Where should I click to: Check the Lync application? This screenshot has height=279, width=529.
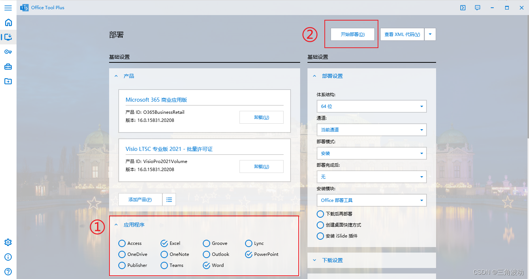coord(249,243)
